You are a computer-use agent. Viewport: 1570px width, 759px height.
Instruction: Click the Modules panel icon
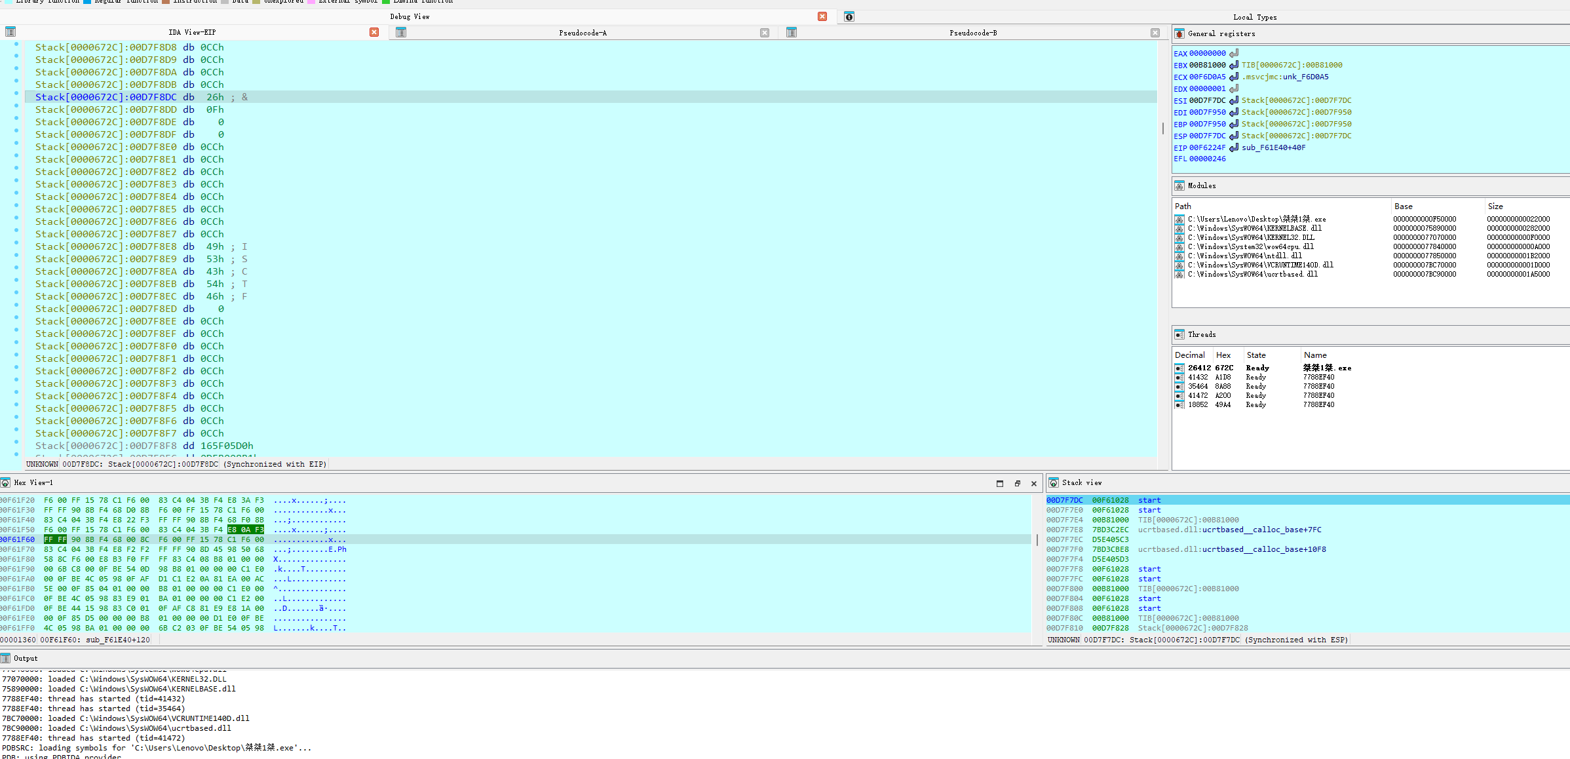(1179, 185)
